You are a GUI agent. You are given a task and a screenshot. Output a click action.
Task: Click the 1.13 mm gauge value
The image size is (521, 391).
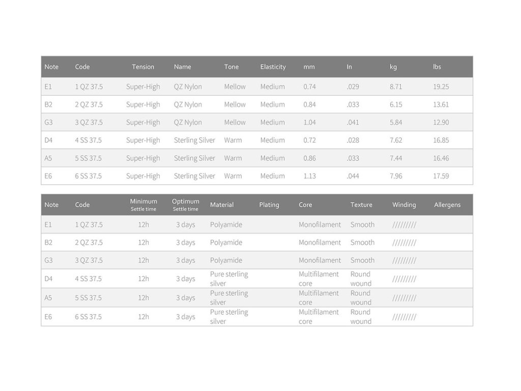pos(309,176)
